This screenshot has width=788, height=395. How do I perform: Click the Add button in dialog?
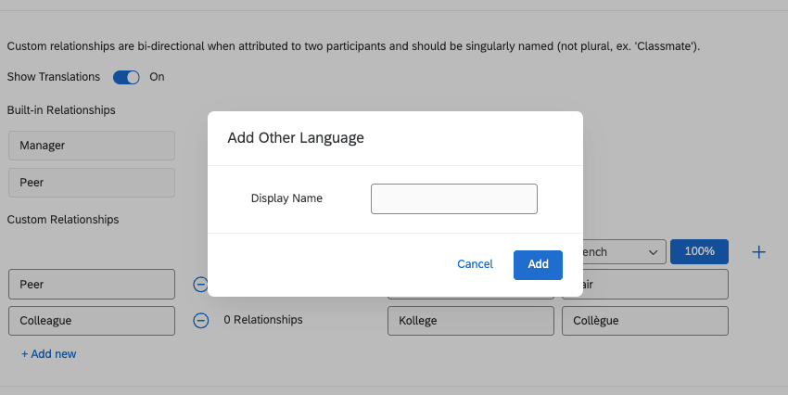tap(538, 264)
